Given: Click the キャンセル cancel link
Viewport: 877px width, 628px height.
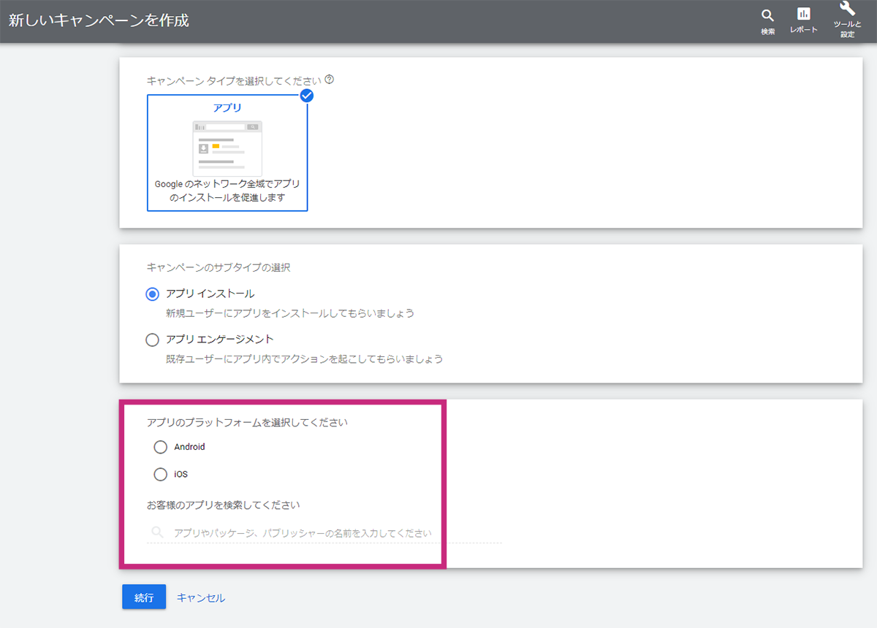Looking at the screenshot, I should point(201,597).
